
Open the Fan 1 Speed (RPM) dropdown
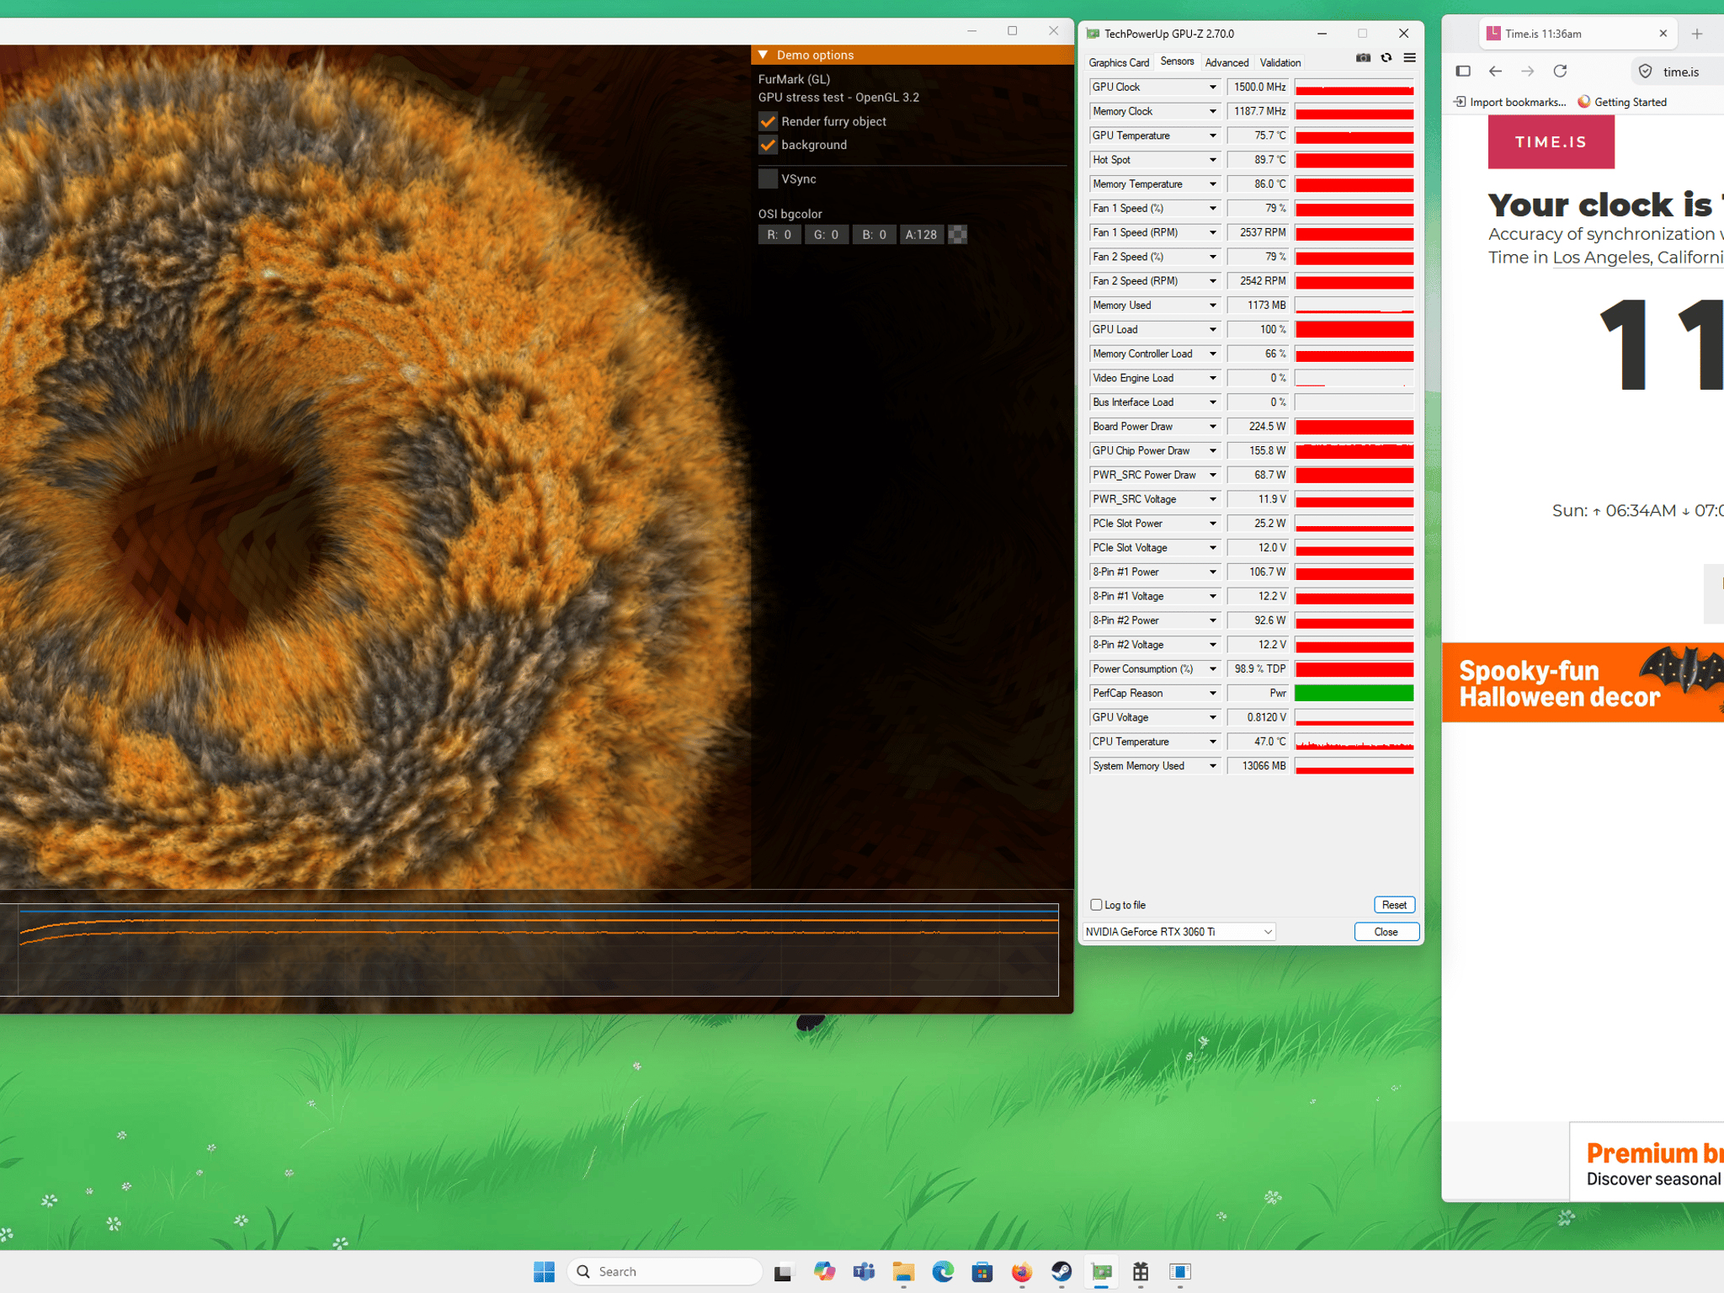click(x=1213, y=232)
